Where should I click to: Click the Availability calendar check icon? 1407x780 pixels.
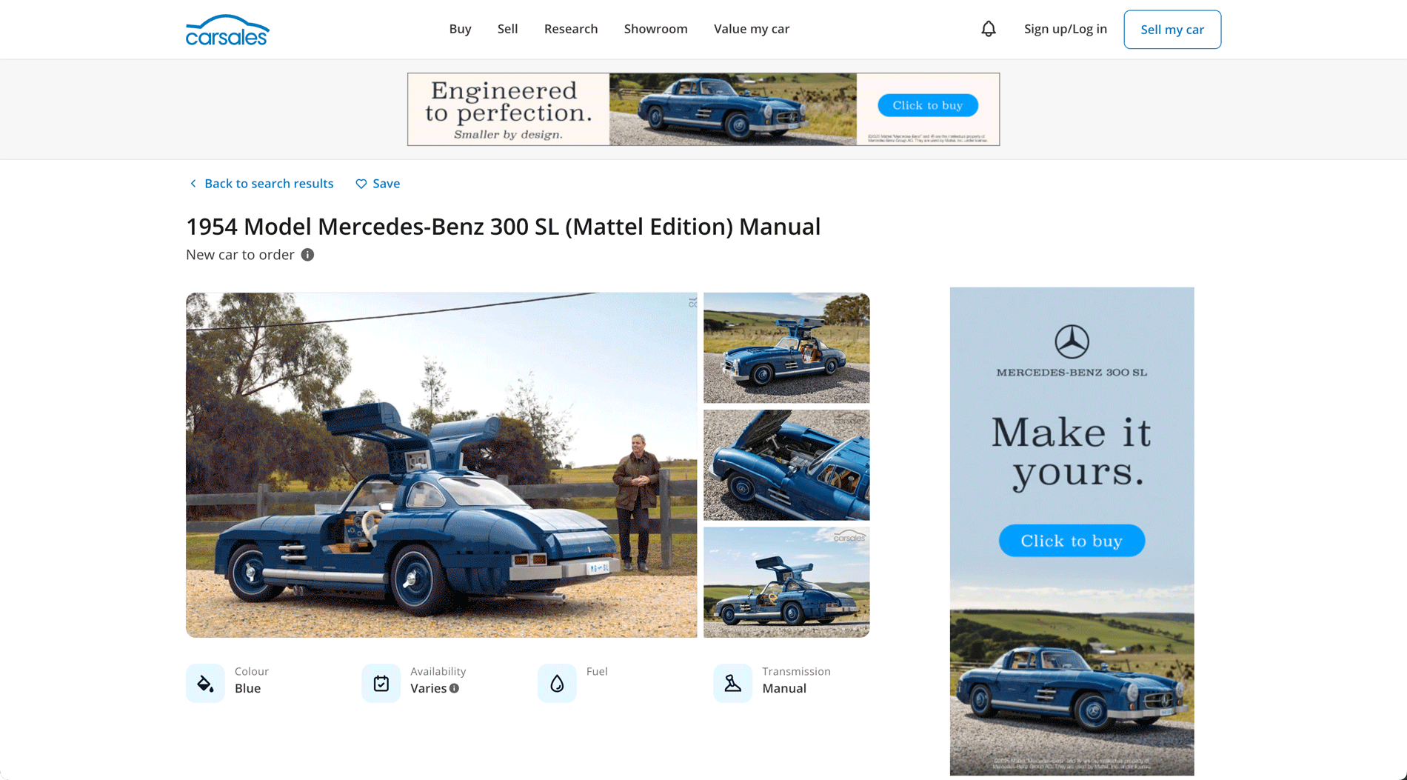pos(381,682)
